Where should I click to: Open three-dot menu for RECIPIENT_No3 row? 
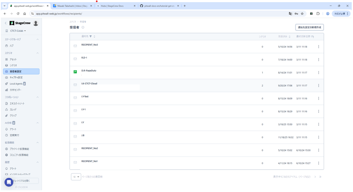pos(319,47)
